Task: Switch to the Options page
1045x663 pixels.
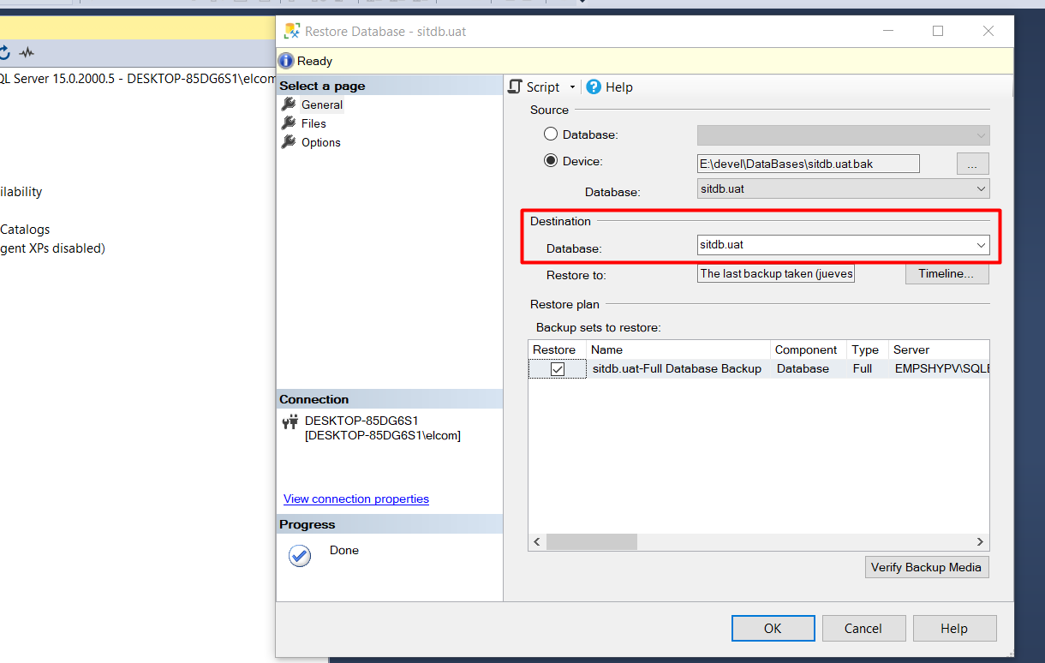Action: pyautogui.click(x=320, y=142)
